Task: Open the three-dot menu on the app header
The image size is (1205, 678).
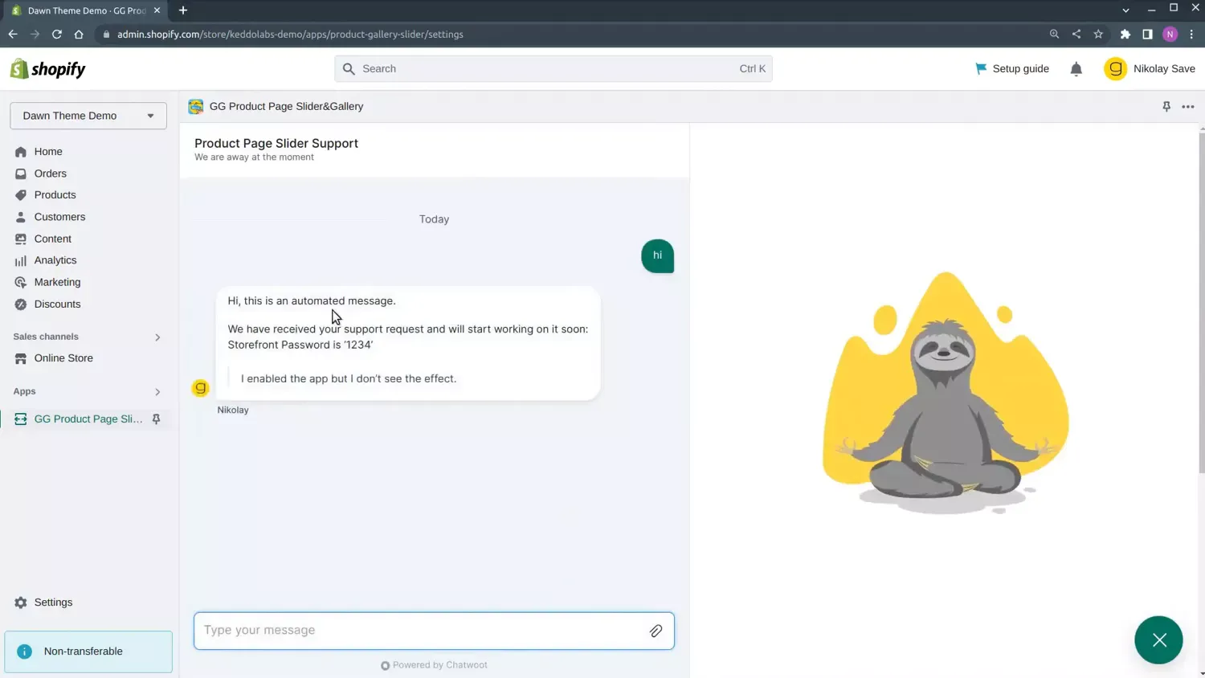Action: point(1188,106)
